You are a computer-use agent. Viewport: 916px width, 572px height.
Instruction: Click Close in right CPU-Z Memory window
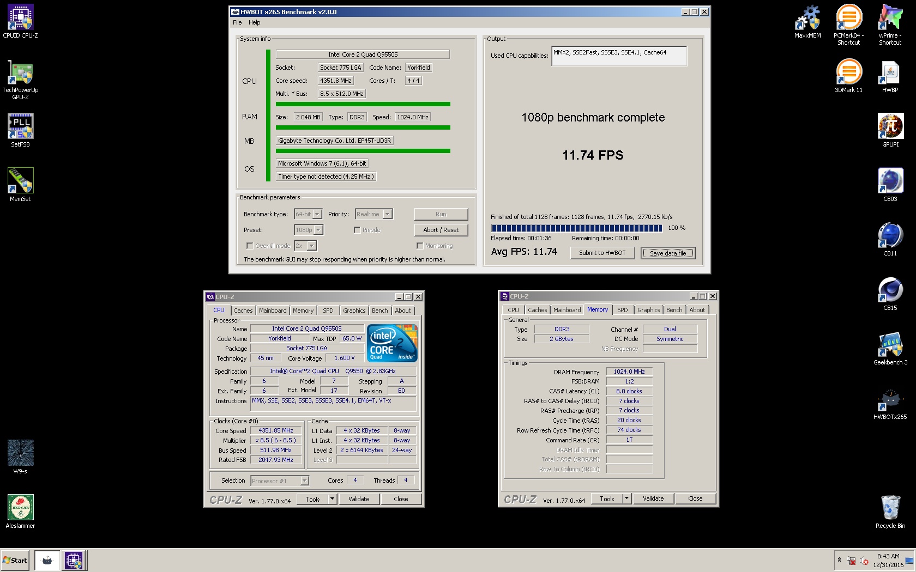point(695,498)
